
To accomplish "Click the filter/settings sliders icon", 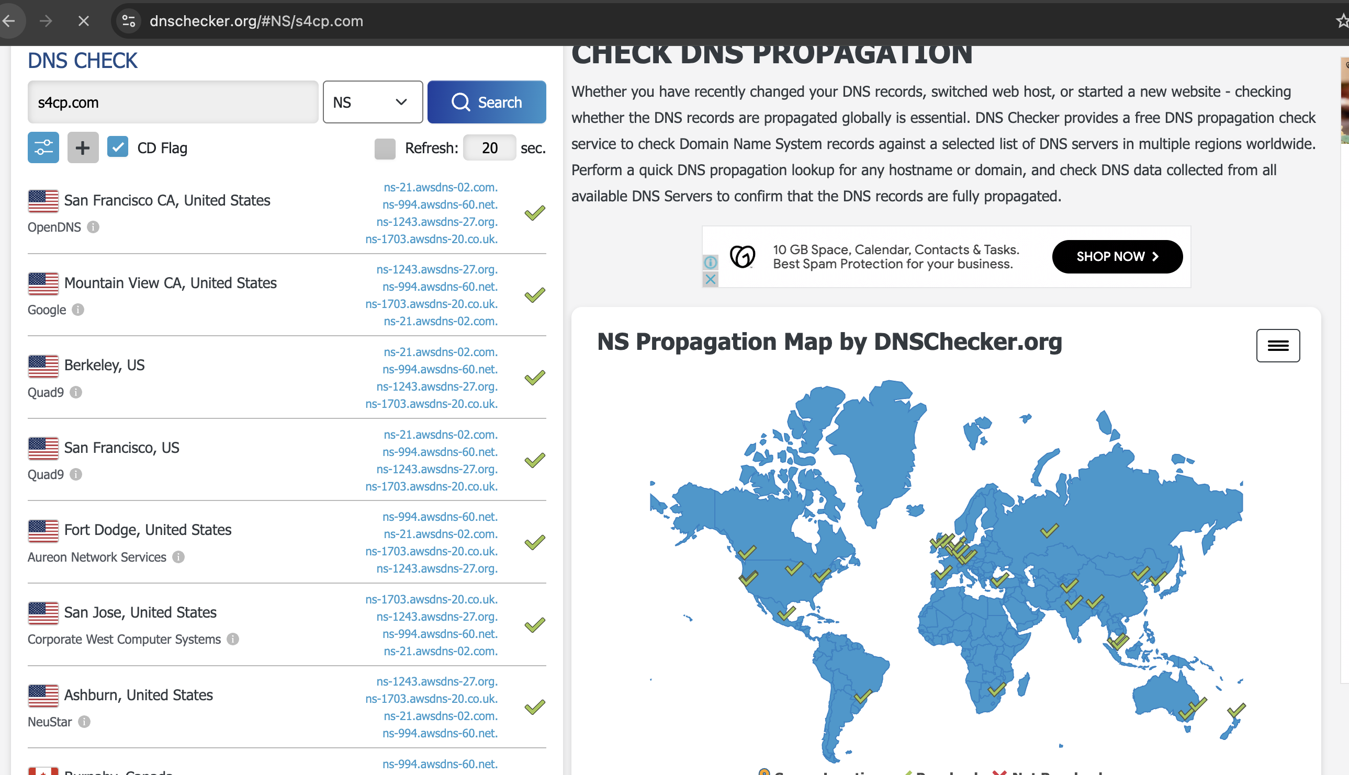I will tap(43, 147).
